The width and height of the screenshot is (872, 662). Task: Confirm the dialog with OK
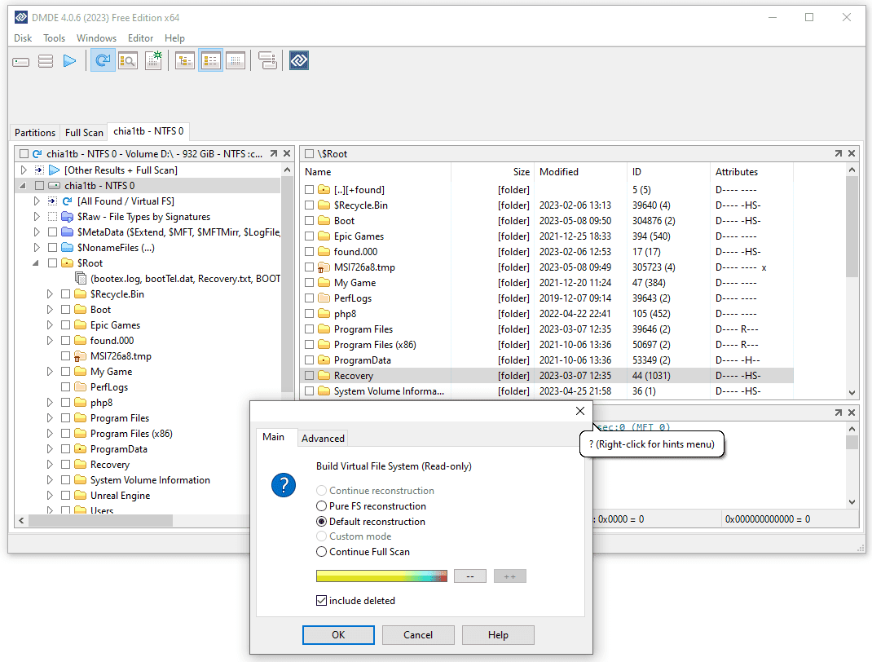338,635
